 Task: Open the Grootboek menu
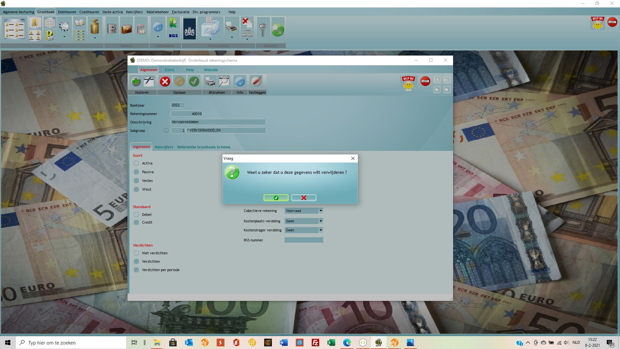(x=46, y=12)
